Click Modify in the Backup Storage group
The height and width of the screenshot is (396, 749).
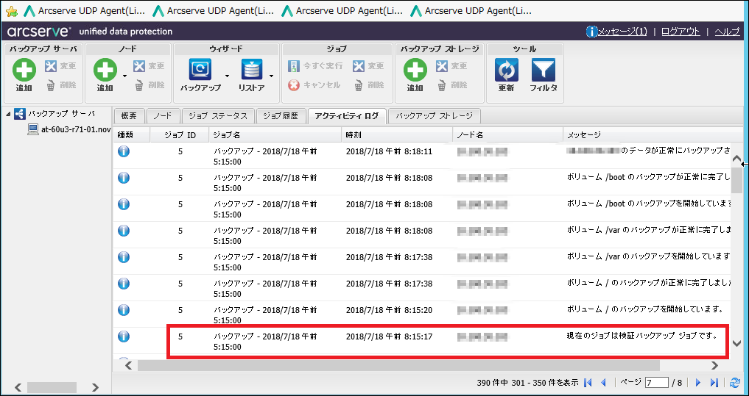click(x=451, y=66)
